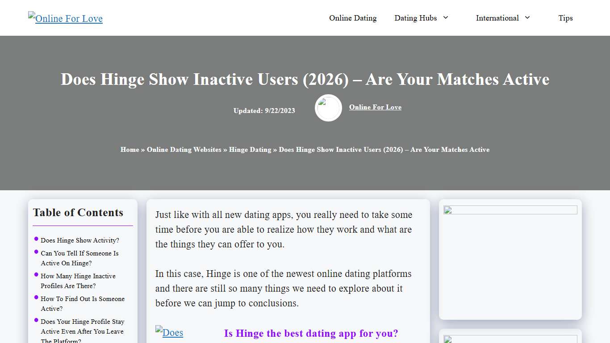Viewport: 610px width, 343px height.
Task: Select the Tips menu item
Action: point(565,18)
